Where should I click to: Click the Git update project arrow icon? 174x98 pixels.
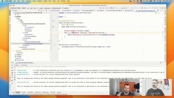click(x=148, y=8)
